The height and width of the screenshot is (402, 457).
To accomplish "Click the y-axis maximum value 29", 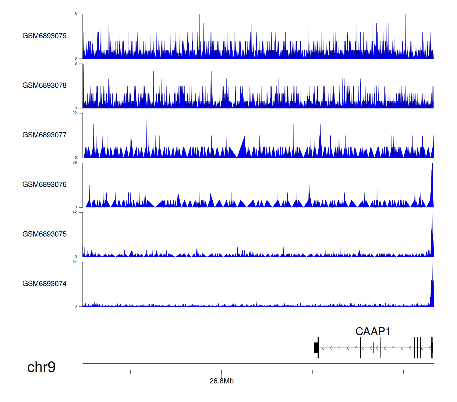I will click(75, 163).
